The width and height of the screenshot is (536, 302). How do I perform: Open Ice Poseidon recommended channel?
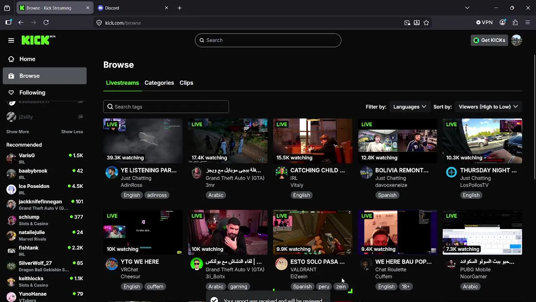click(44, 189)
